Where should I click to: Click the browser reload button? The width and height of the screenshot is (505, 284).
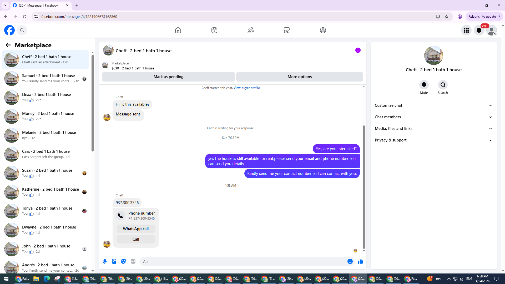[x=25, y=17]
